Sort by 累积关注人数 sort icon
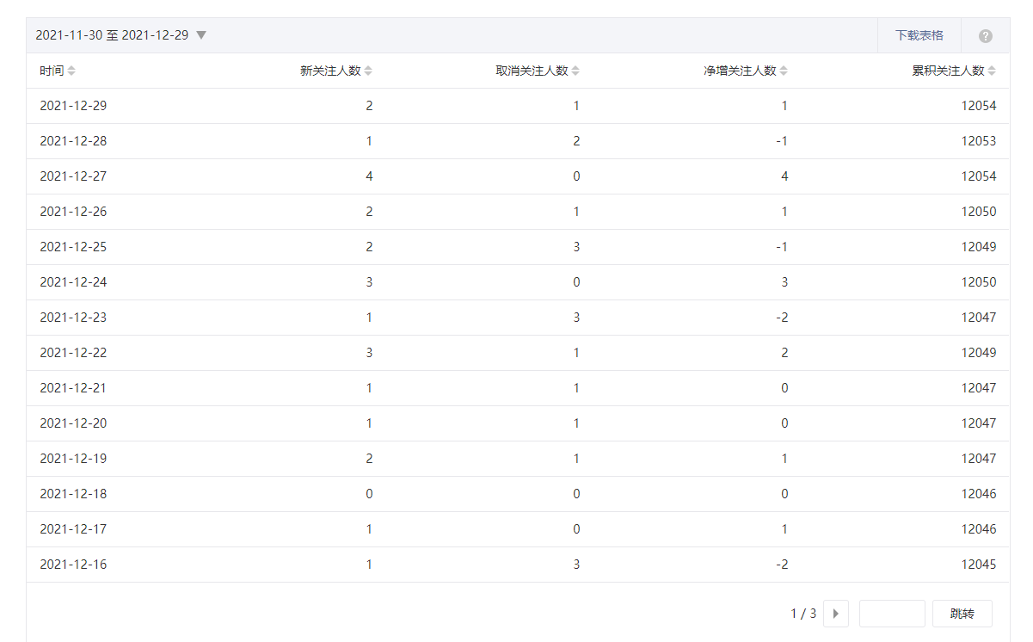This screenshot has width=1033, height=642. [x=992, y=71]
